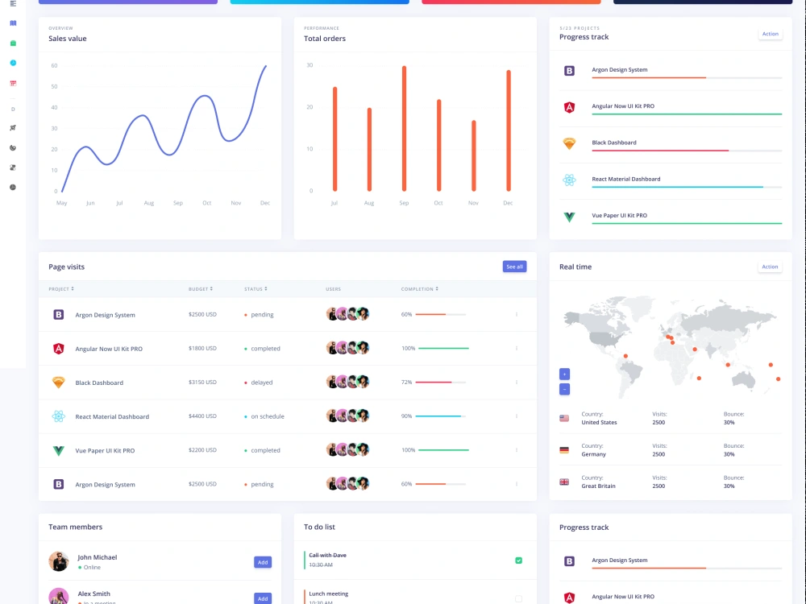This screenshot has width=806, height=604.
Task: Open the Action menu in Real time panel
Action: (x=770, y=267)
